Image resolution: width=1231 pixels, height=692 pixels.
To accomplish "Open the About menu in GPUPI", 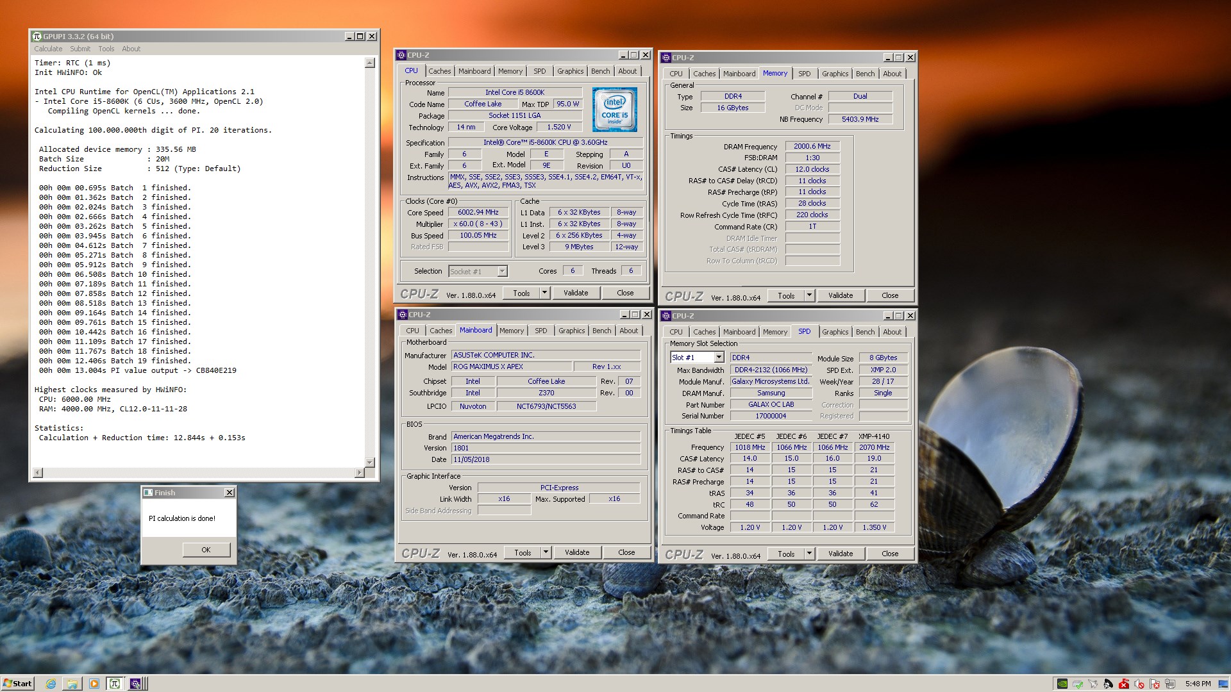I will pos(131,49).
